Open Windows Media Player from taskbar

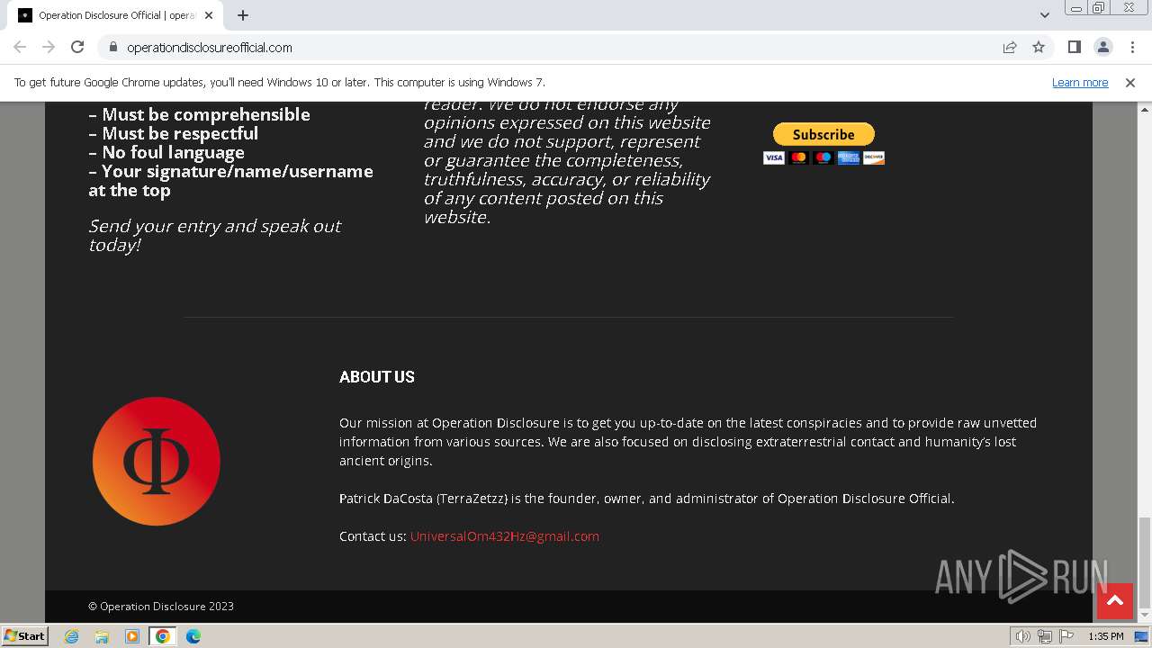tap(132, 636)
